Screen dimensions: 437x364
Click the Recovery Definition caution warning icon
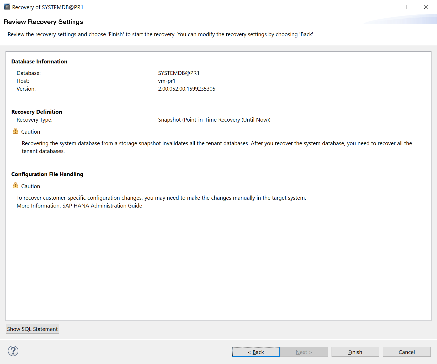(15, 131)
